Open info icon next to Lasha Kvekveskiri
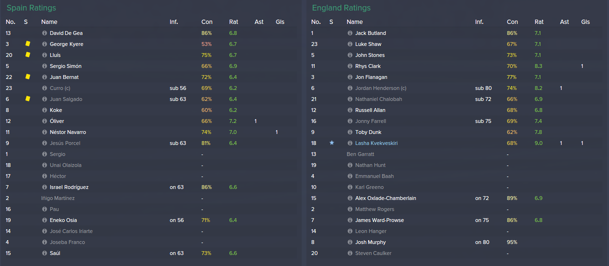The image size is (609, 266). click(x=350, y=144)
